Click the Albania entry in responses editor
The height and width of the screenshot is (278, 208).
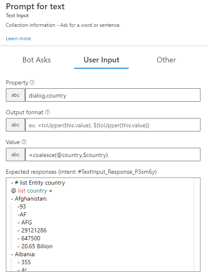point(25,254)
